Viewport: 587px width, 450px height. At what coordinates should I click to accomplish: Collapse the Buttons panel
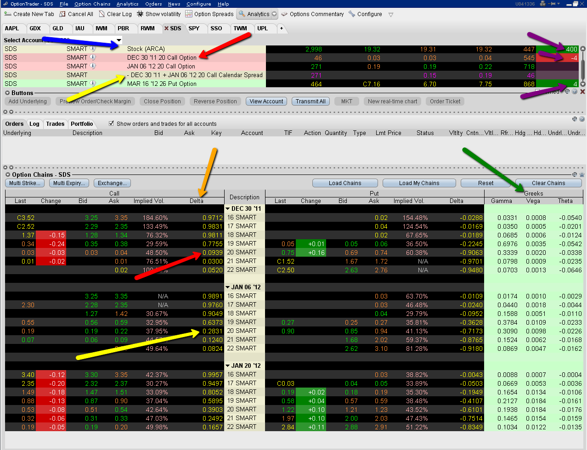click(x=7, y=93)
